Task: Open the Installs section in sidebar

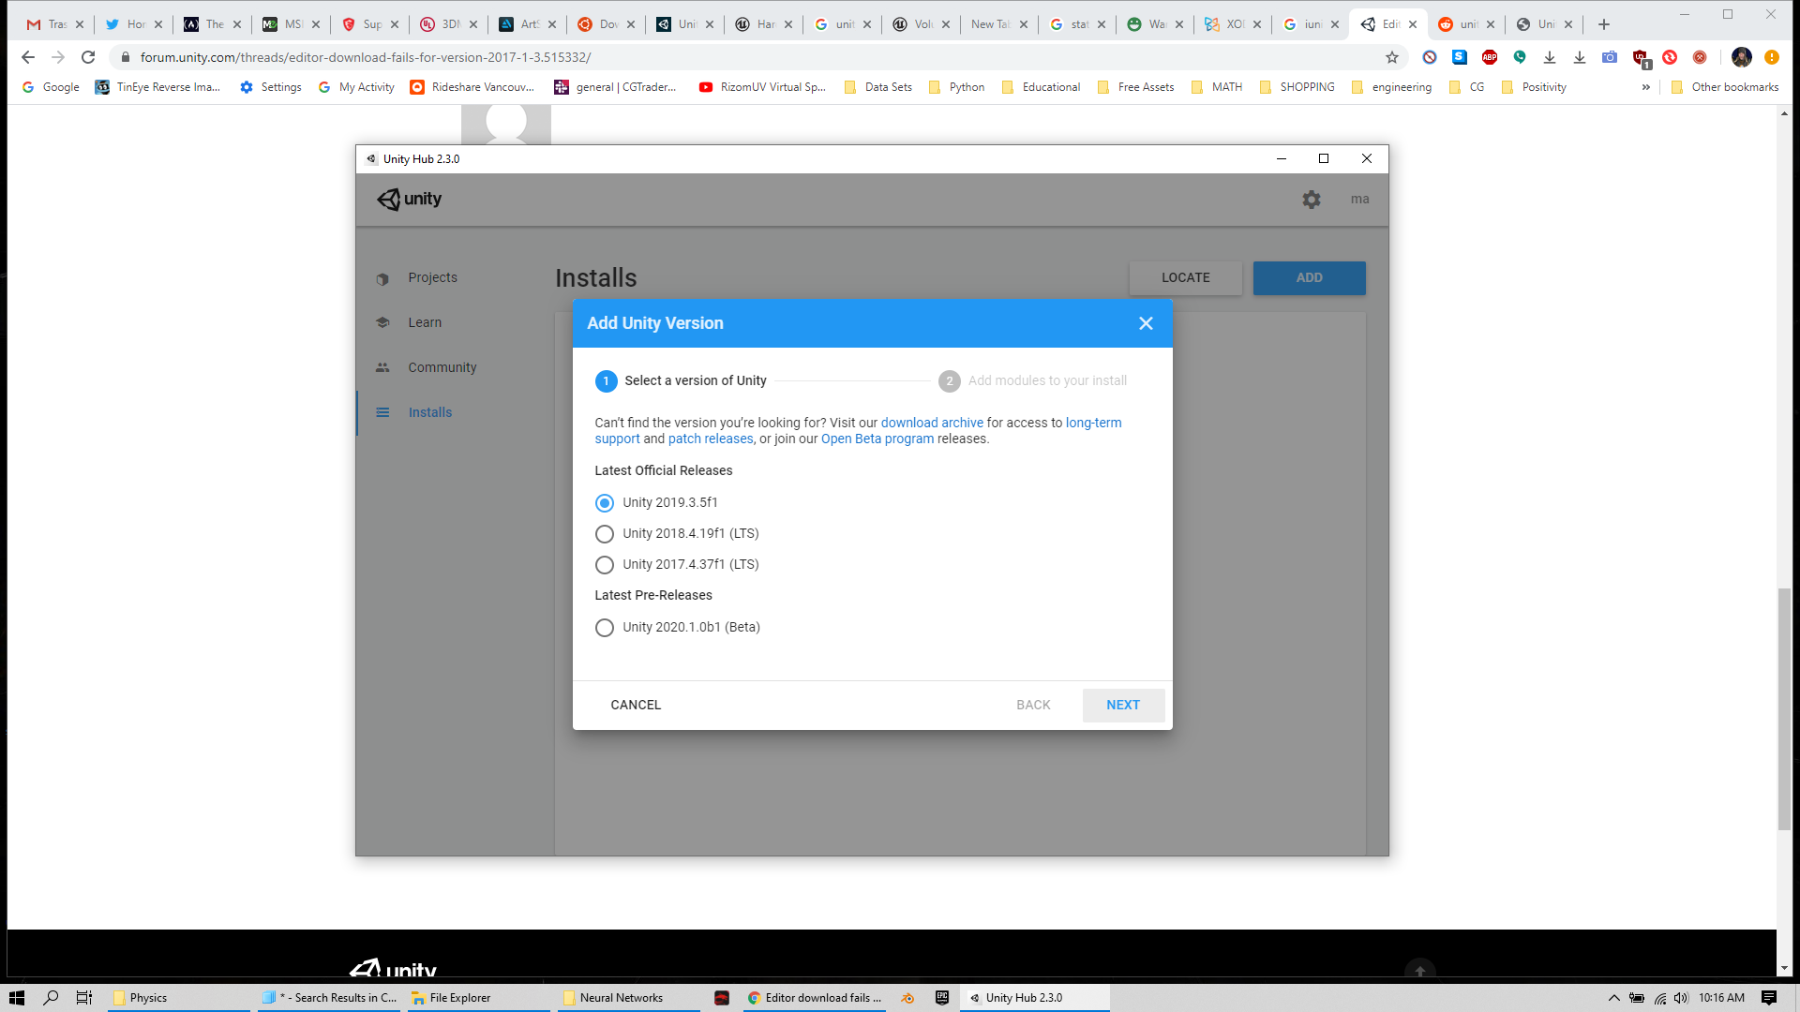Action: (429, 412)
